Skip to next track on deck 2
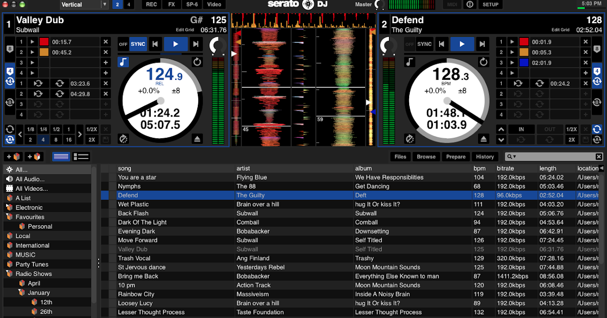This screenshot has width=607, height=318. [x=482, y=44]
